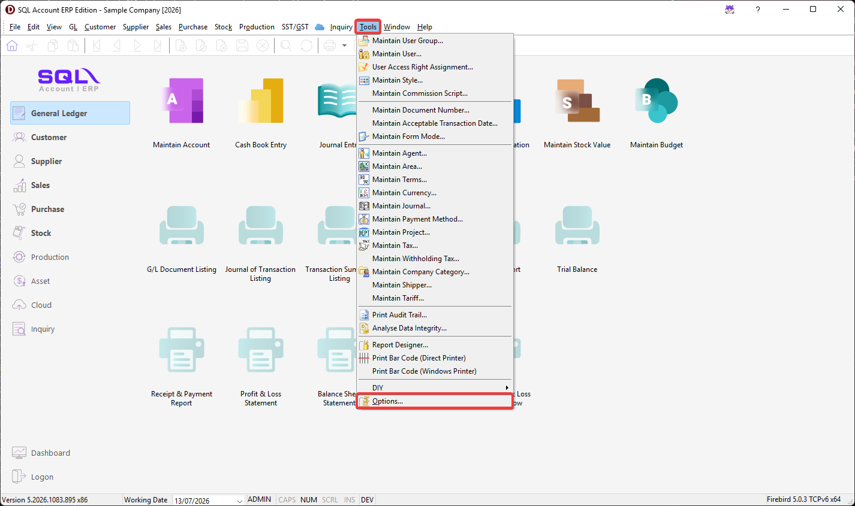The image size is (855, 506).
Task: Choose Maintain Style... from the menu
Action: (x=435, y=80)
